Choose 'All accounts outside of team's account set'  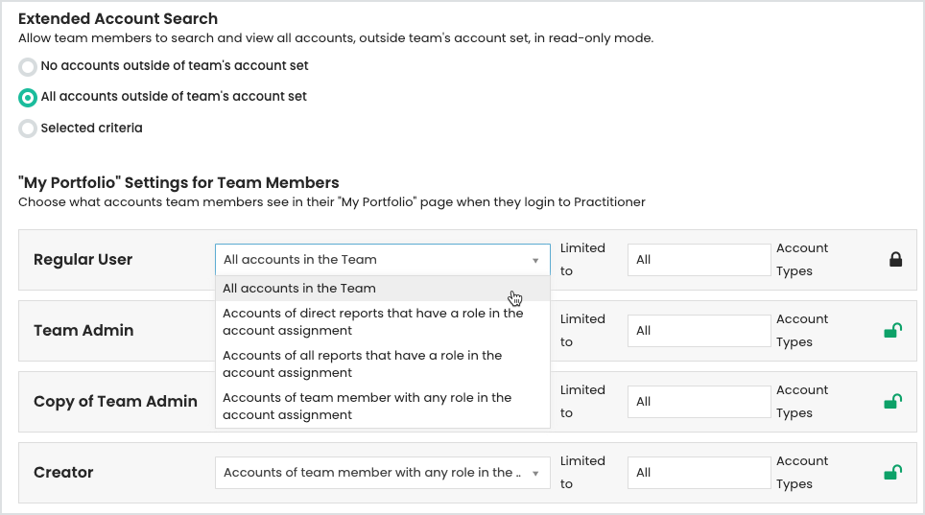(29, 98)
